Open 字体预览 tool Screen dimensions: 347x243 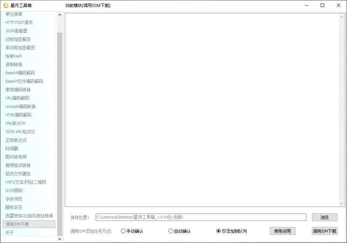(x=14, y=199)
